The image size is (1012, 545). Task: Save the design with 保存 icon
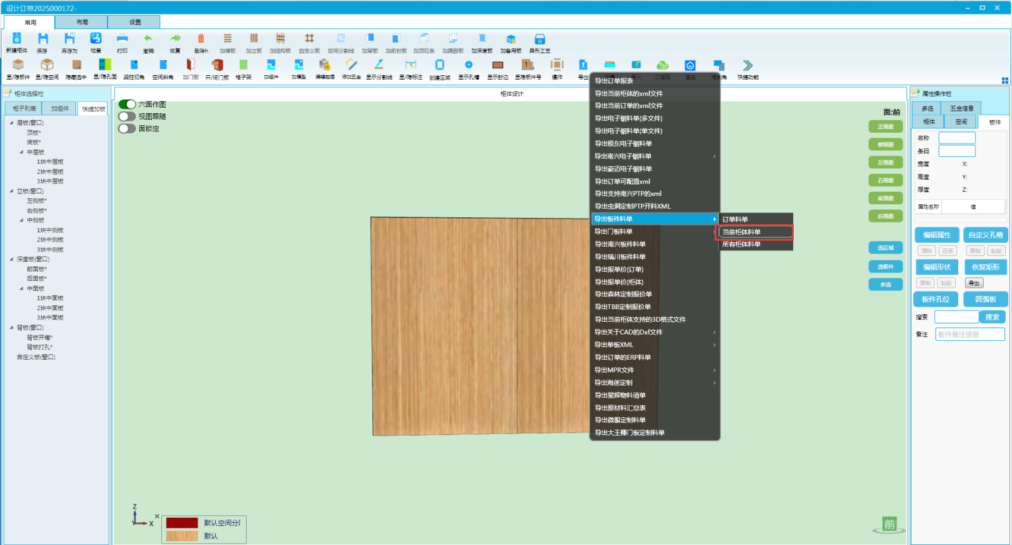42,39
